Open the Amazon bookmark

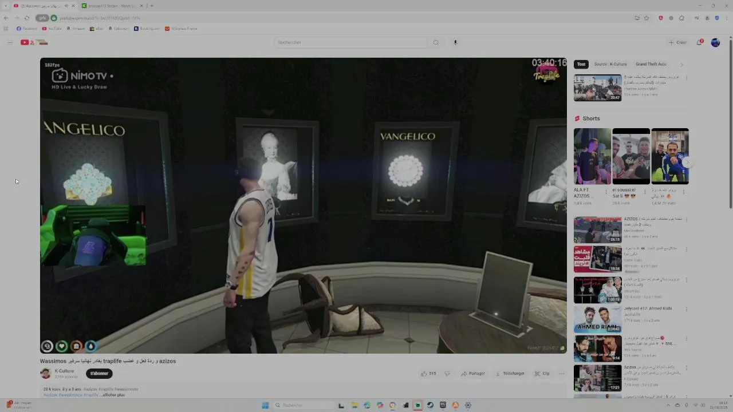[x=76, y=29]
